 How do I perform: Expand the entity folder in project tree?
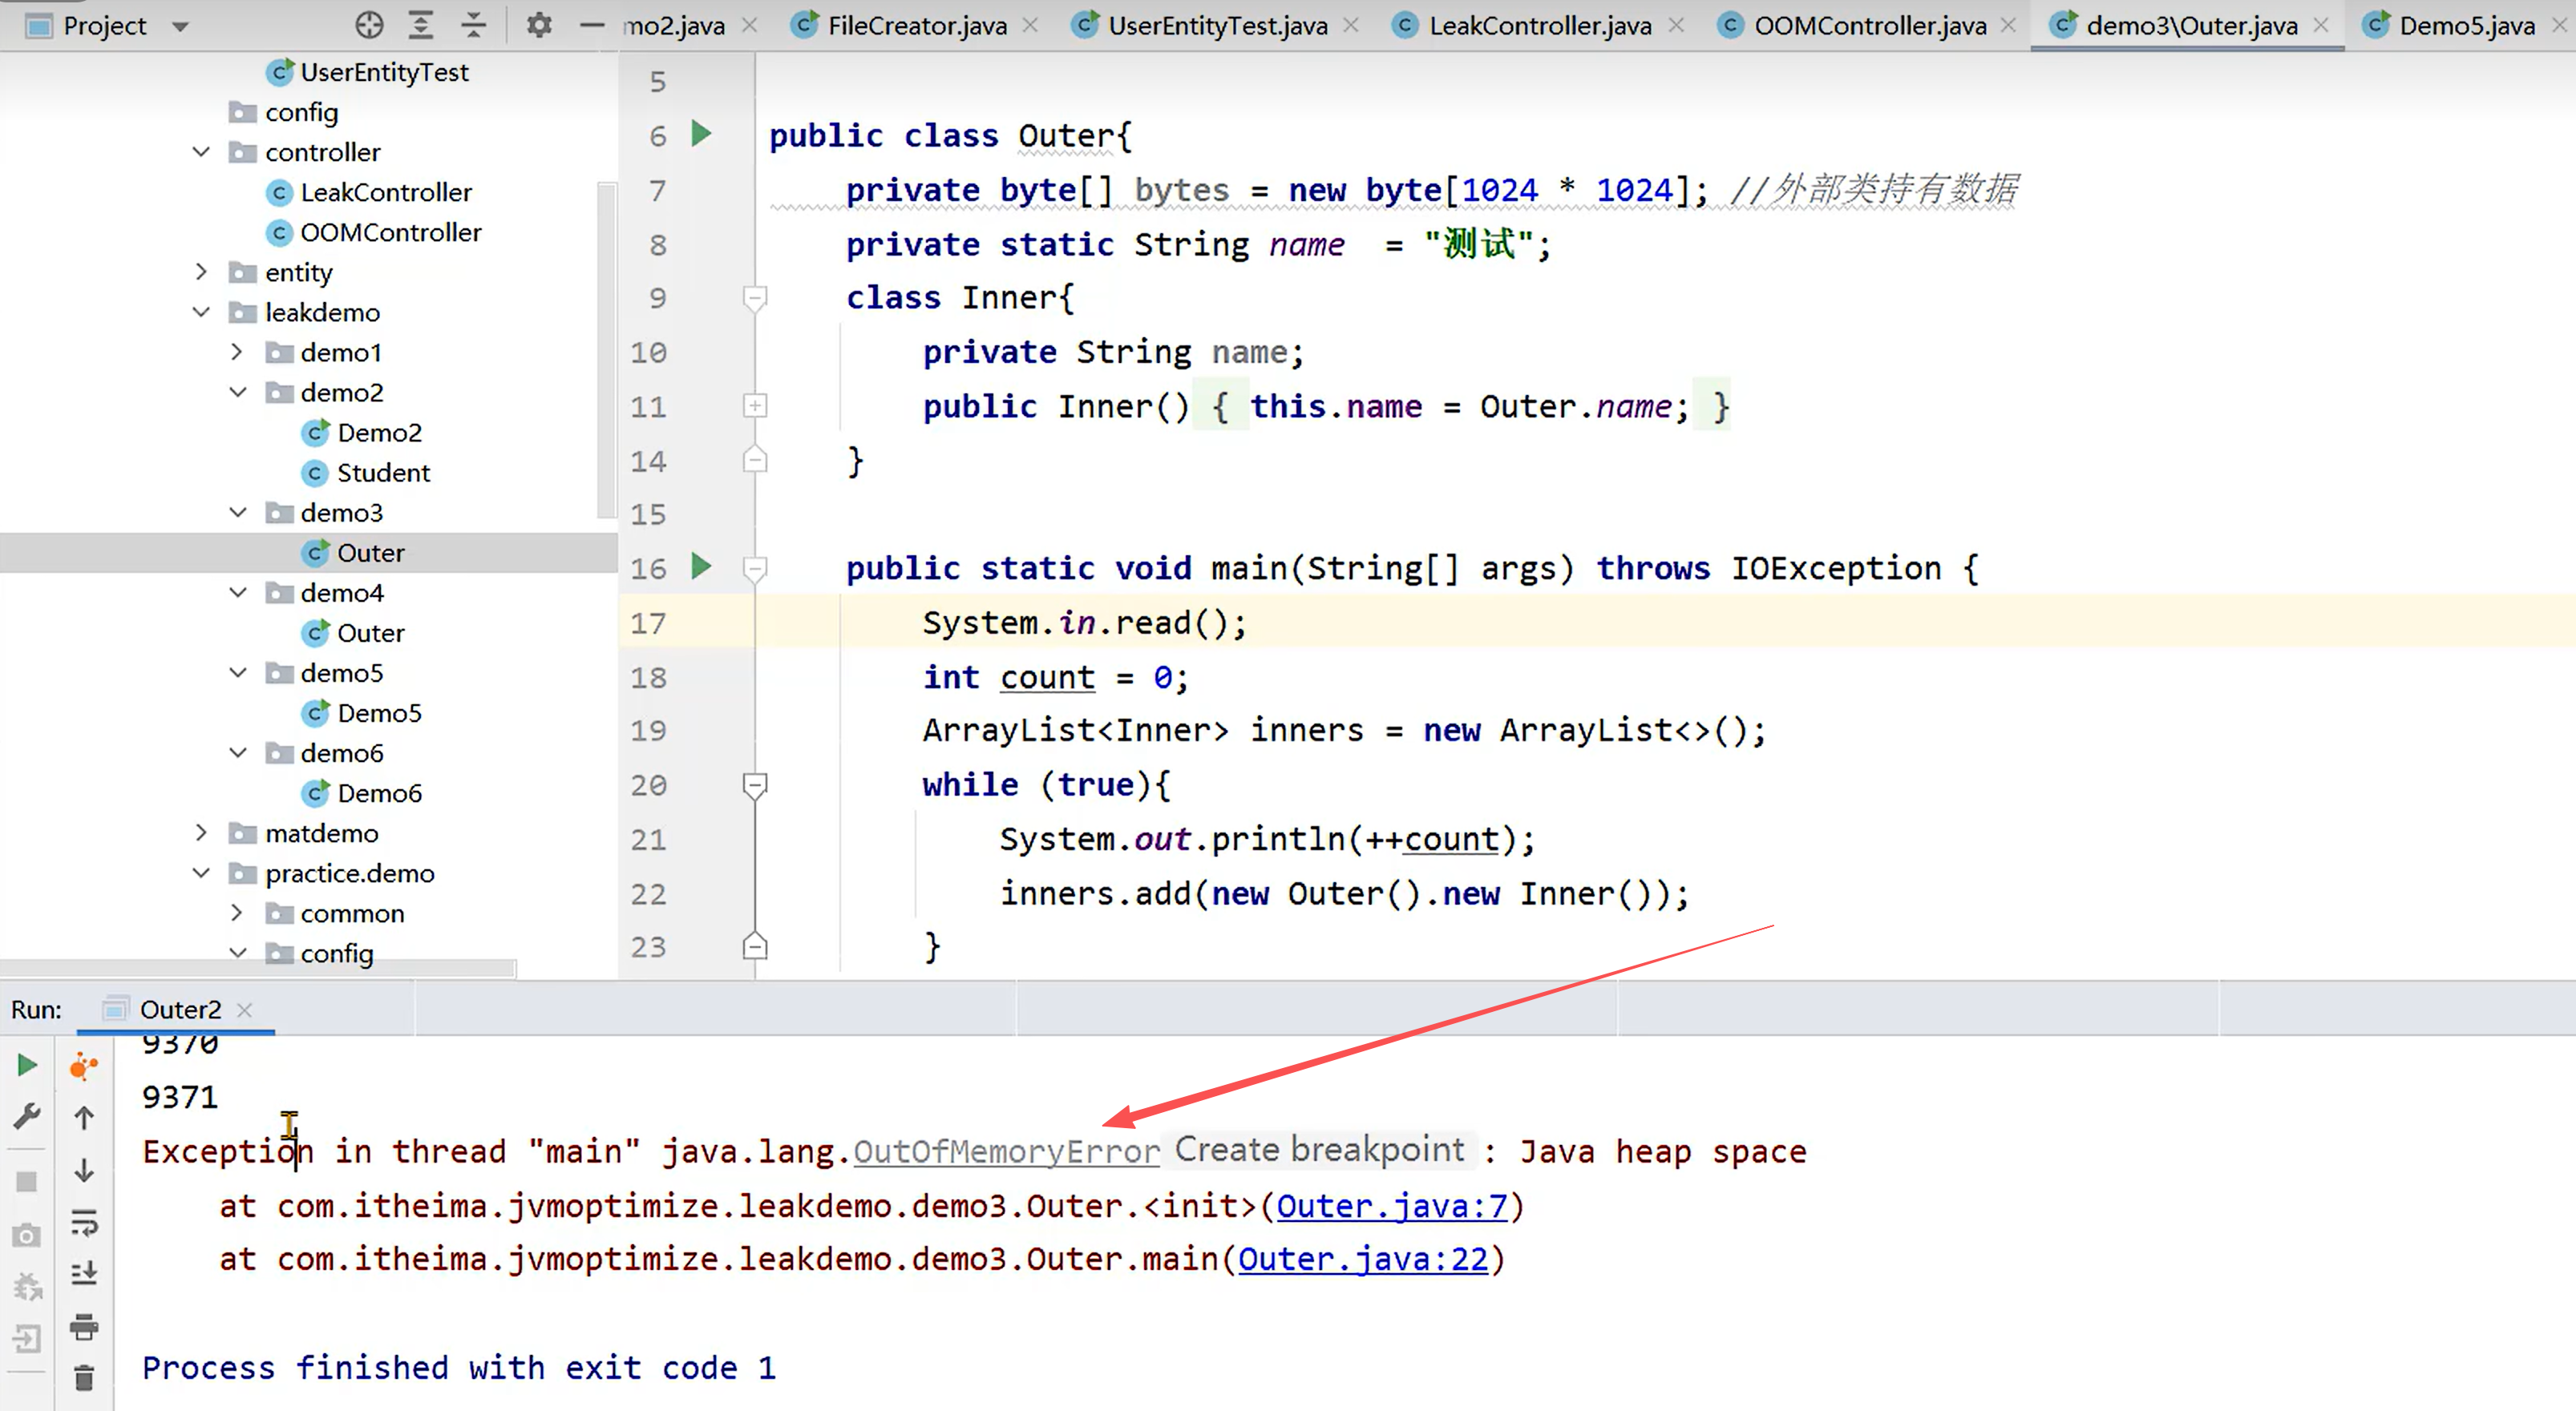click(201, 272)
